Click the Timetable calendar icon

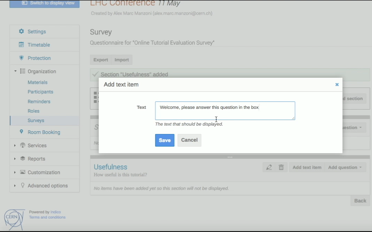[21, 45]
